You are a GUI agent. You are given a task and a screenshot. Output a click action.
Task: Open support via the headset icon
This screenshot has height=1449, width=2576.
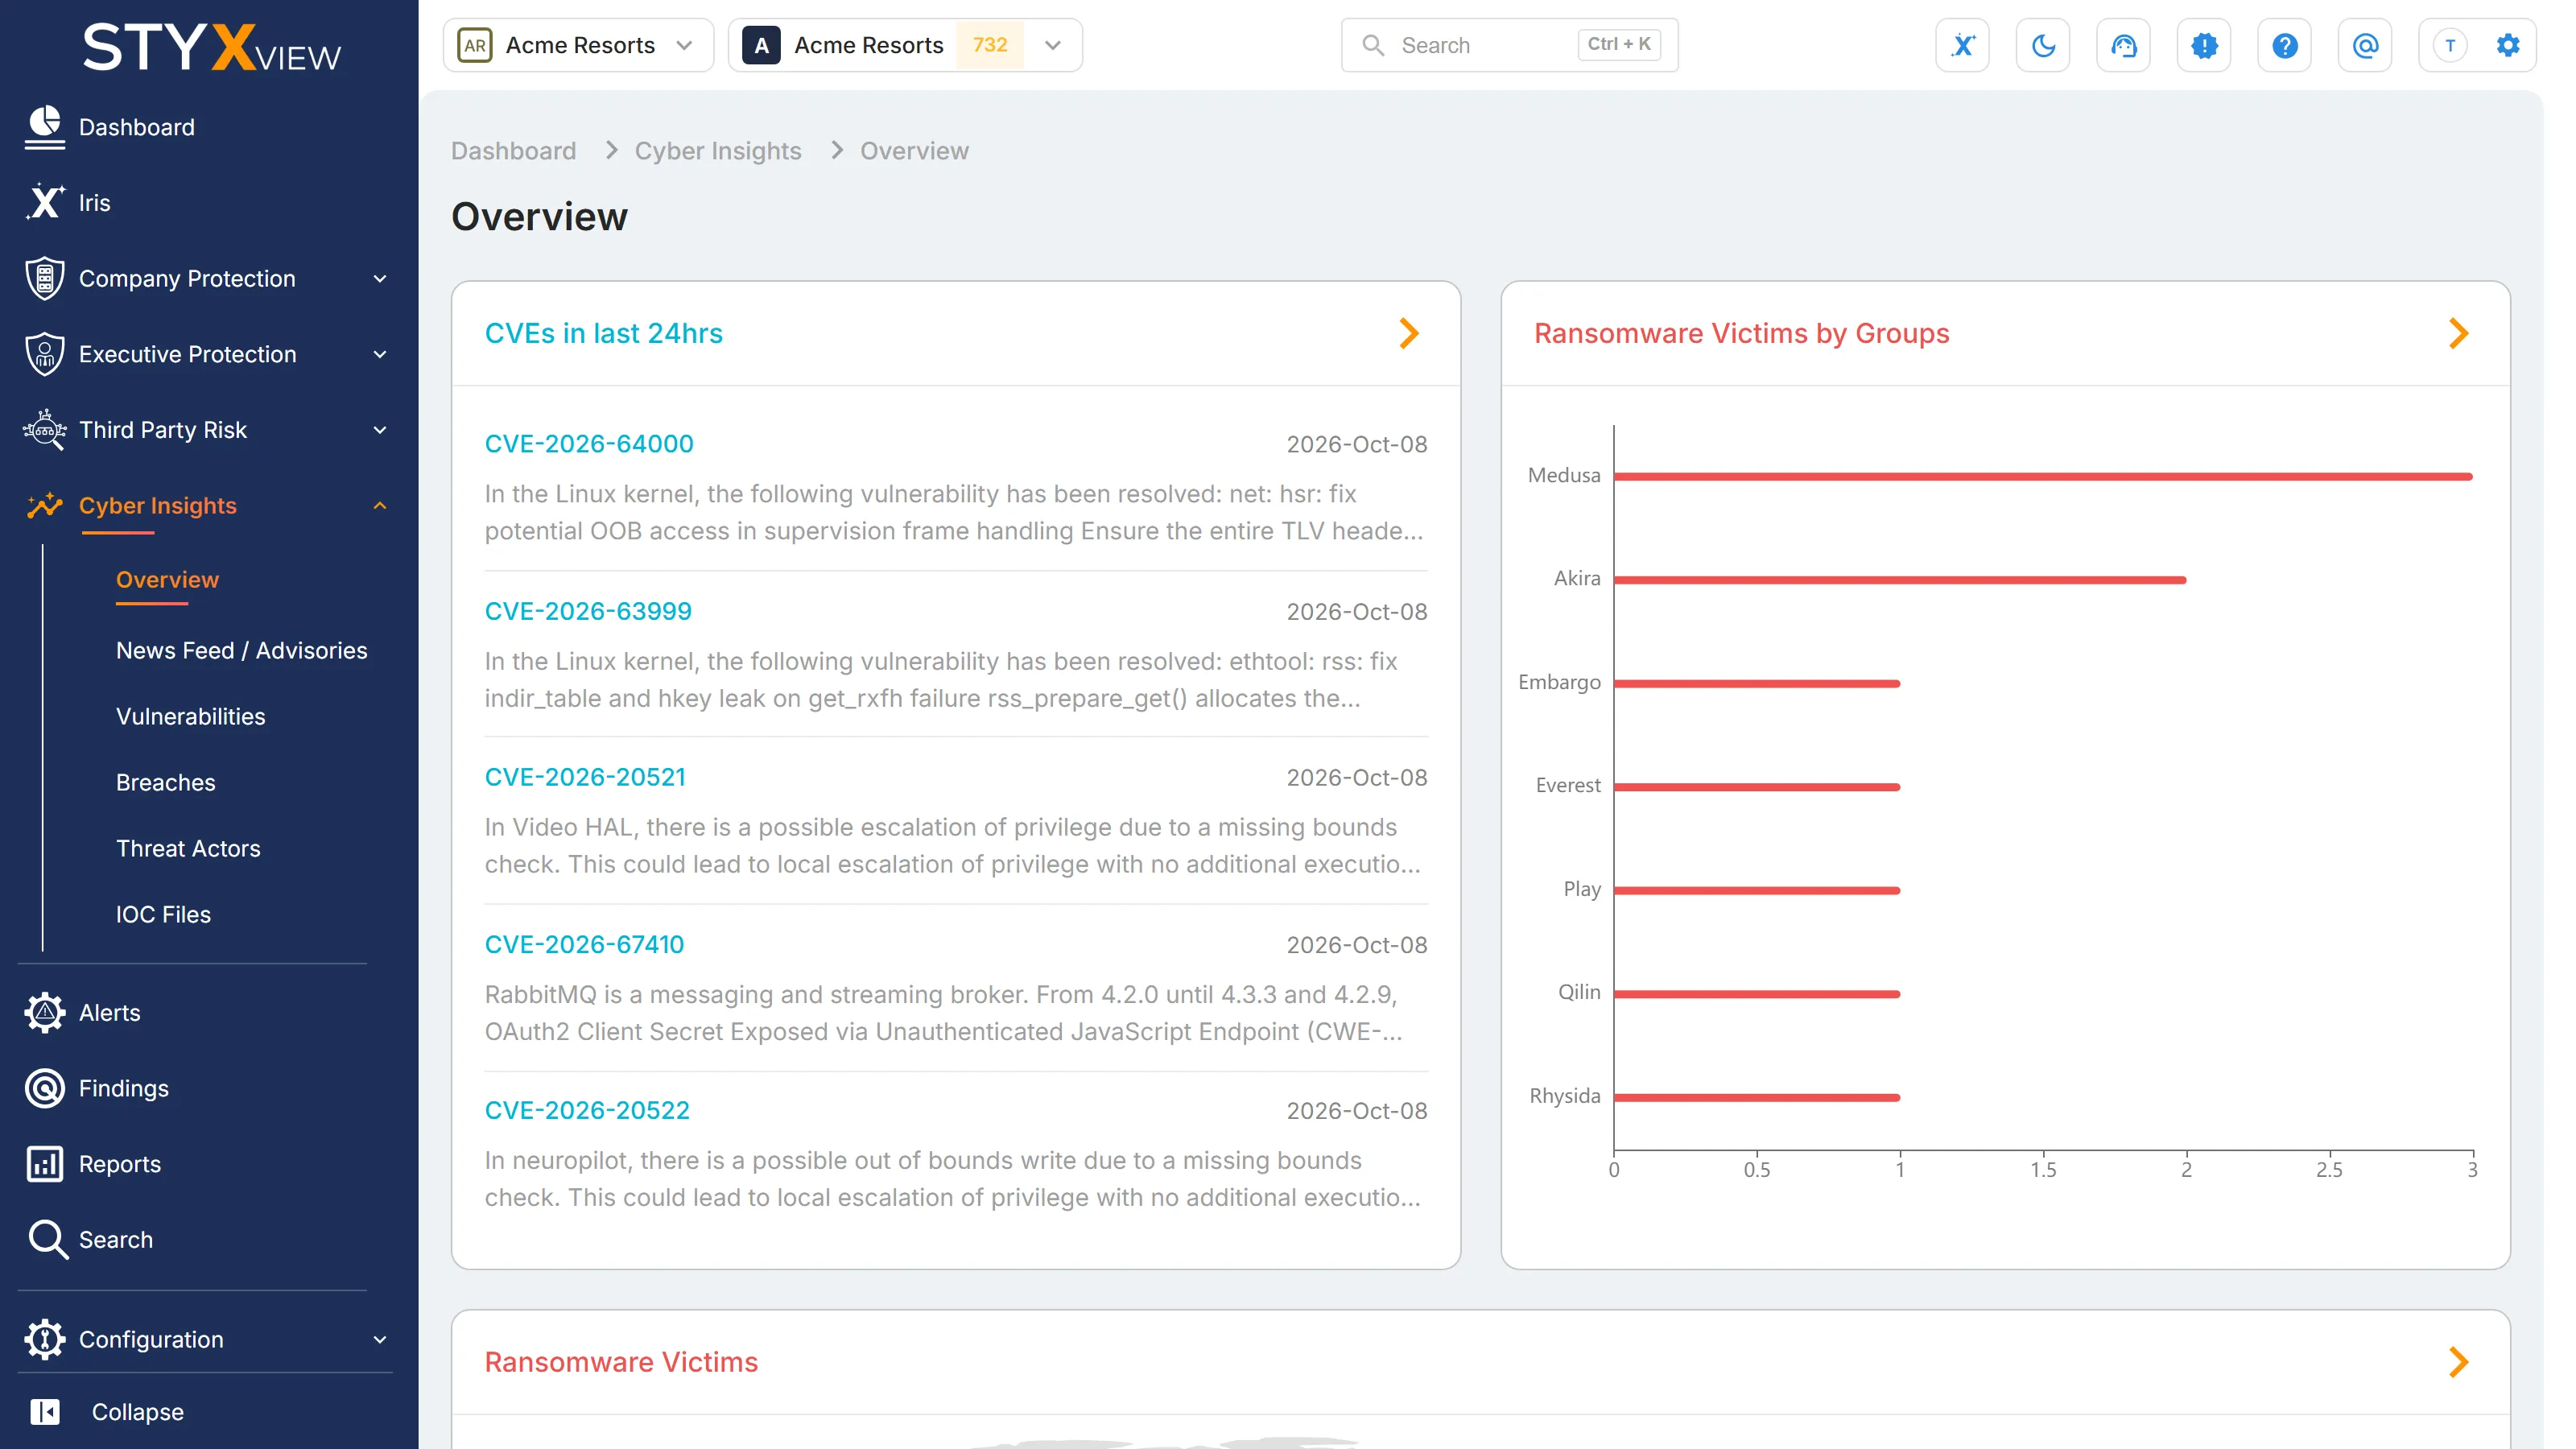pyautogui.click(x=2123, y=45)
